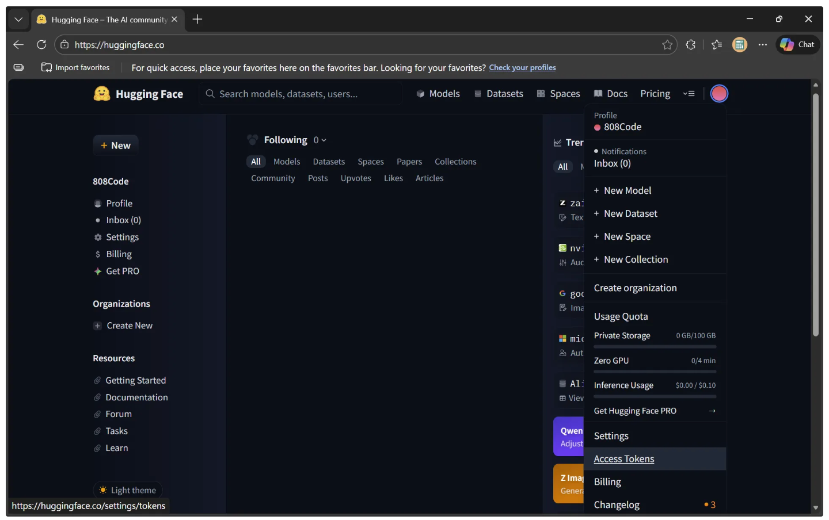
Task: Go to the Pricing page
Action: point(655,94)
